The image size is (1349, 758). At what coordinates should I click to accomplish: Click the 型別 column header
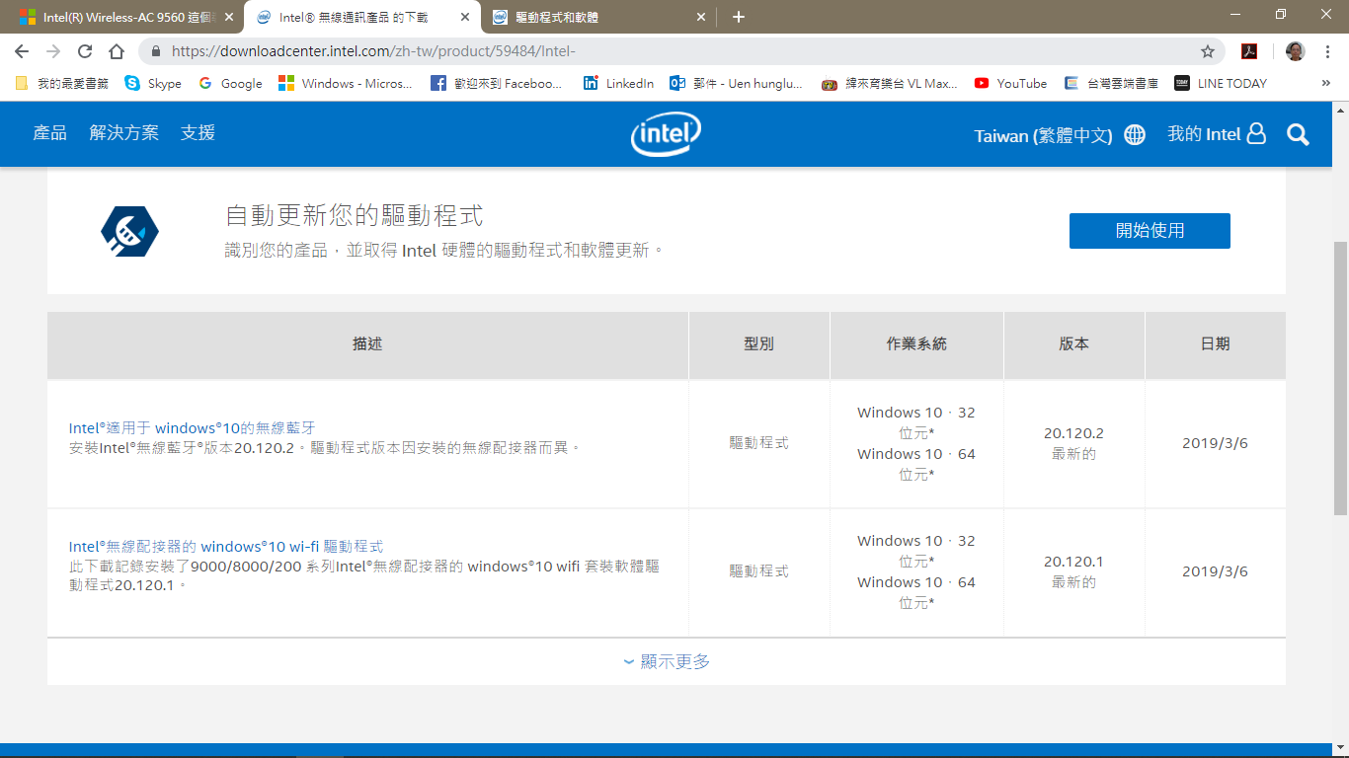pos(758,344)
